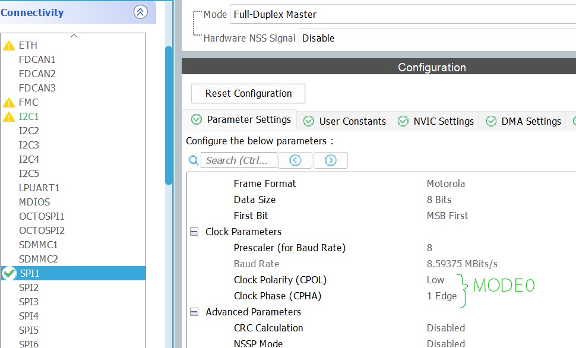This screenshot has width=576, height=348.
Task: Select I2C3 in the peripheral list
Action: tap(29, 145)
